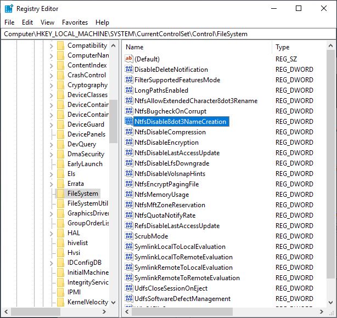
Task: Click the NtfsQuotaNotifyRate DWORD icon
Action: coord(129,215)
